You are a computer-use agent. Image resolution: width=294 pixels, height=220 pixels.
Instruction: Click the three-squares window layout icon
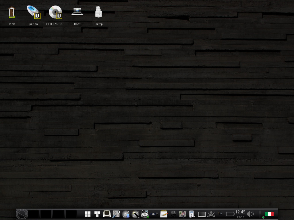[x=97, y=214]
